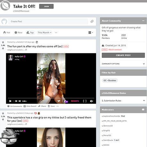Image resolution: width=147 pixels, height=147 pixels.
Task: Open the 'This sportsbra has a vice grip' post
Action: click(49, 119)
